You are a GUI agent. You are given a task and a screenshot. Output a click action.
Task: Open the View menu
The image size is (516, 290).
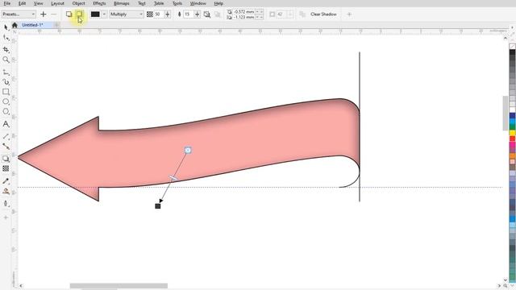39,3
